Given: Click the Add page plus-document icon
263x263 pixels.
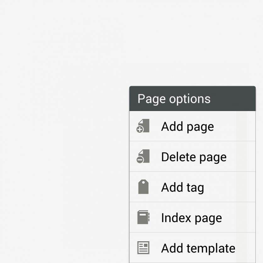Looking at the screenshot, I should [143, 126].
